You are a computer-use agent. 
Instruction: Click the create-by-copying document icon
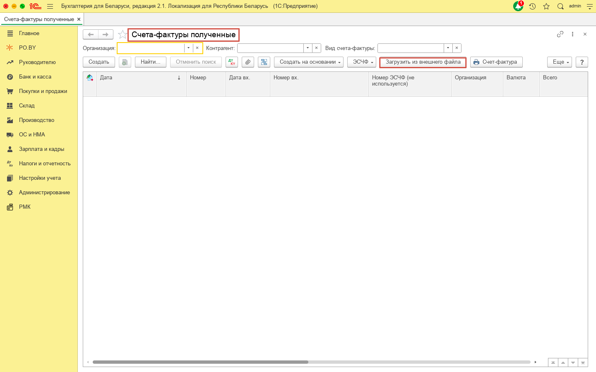pos(125,62)
